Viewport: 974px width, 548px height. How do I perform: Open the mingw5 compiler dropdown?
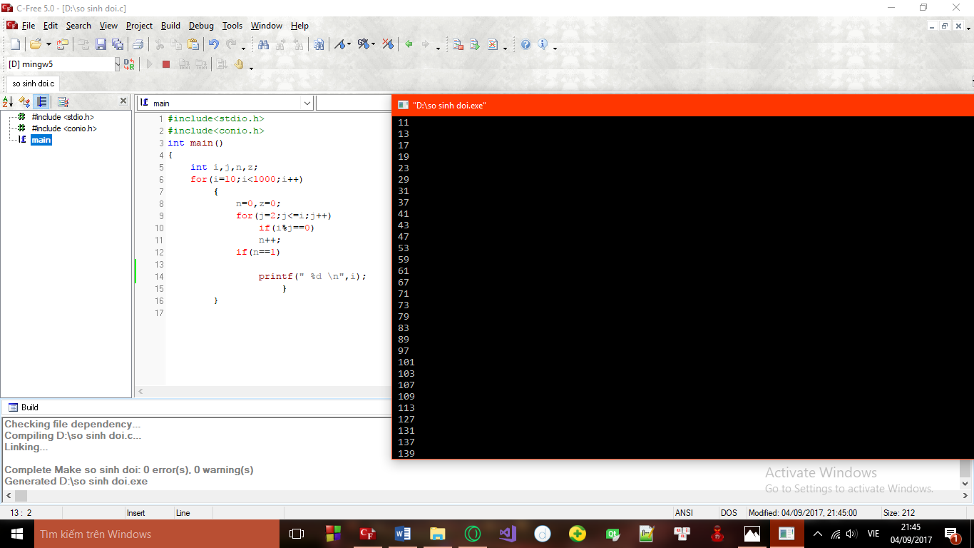118,64
